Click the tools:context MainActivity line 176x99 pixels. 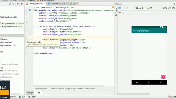55,21
